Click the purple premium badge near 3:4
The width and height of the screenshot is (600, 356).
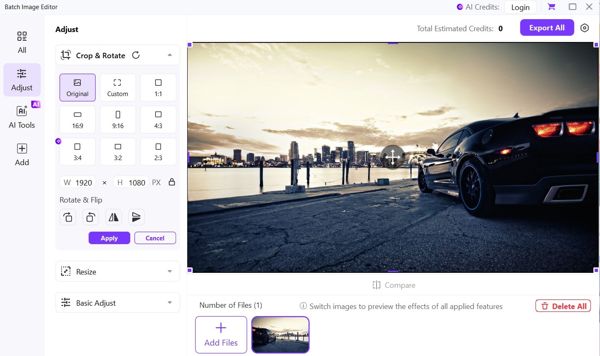(58, 141)
